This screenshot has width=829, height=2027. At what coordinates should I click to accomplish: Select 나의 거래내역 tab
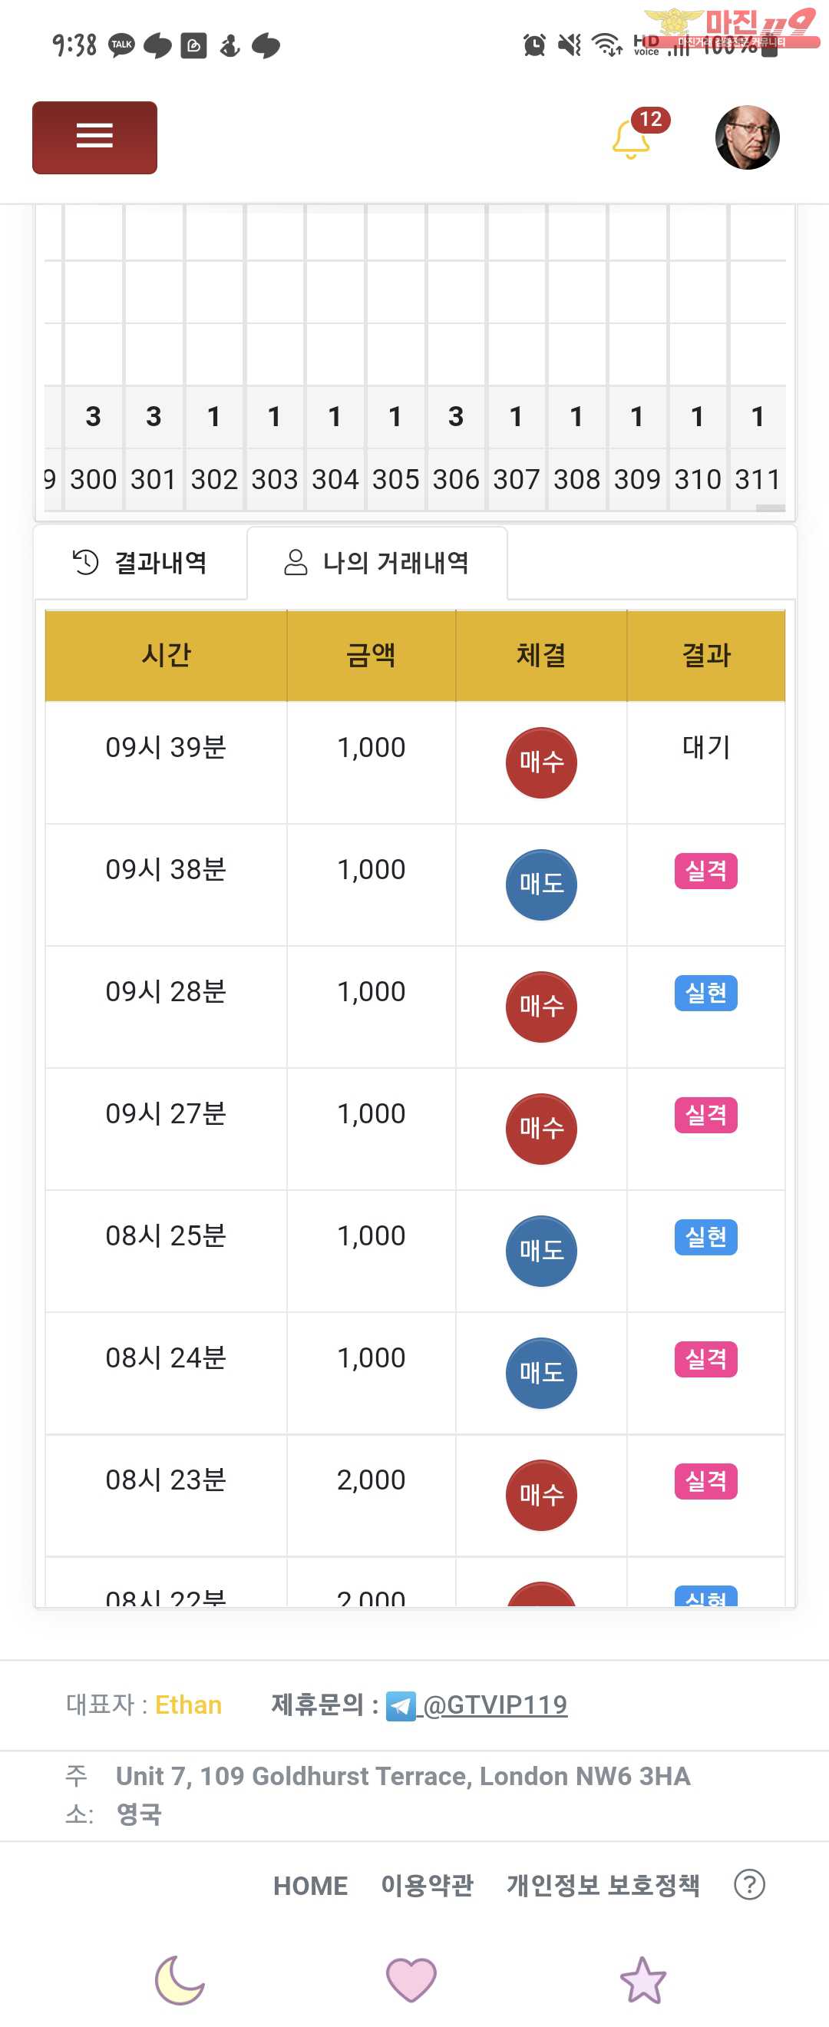click(378, 563)
